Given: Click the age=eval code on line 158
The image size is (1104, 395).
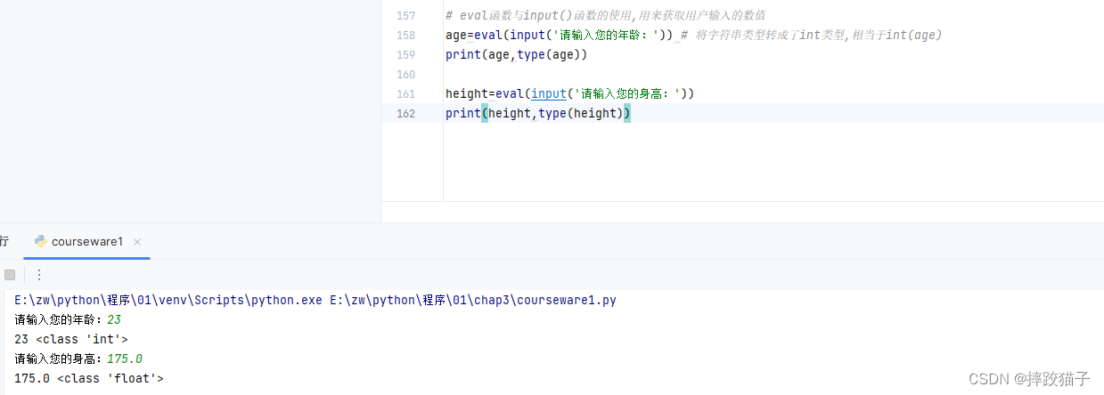Looking at the screenshot, I should coord(560,36).
